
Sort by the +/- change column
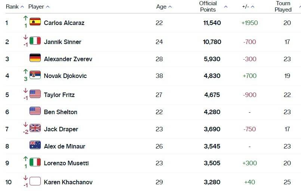(x=253, y=7)
